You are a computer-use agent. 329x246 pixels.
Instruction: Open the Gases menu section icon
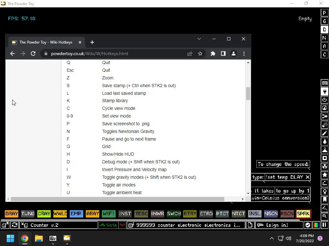click(x=325, y=133)
